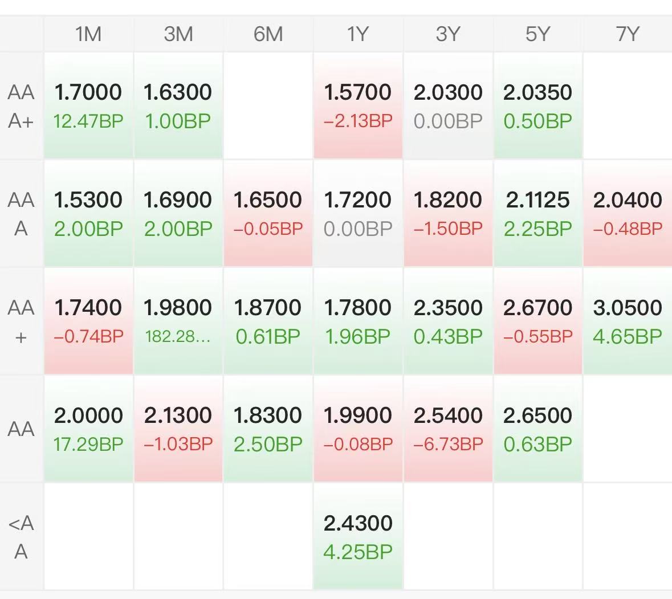Select the 3M tenor column header

pos(178,34)
